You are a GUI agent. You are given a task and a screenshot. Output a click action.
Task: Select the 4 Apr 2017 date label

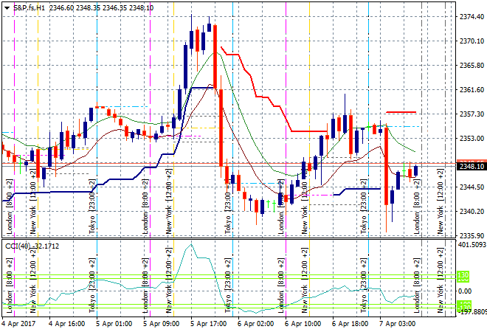[18, 323]
